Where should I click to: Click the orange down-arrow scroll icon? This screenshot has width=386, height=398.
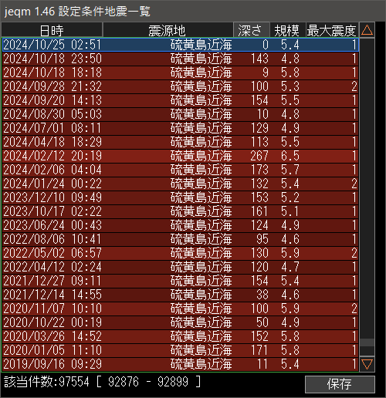tap(367, 364)
